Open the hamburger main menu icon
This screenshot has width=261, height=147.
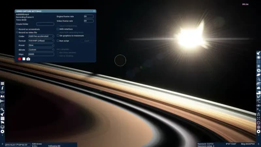pos(2,84)
